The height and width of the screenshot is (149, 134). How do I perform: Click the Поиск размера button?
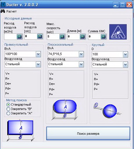tap(88, 134)
